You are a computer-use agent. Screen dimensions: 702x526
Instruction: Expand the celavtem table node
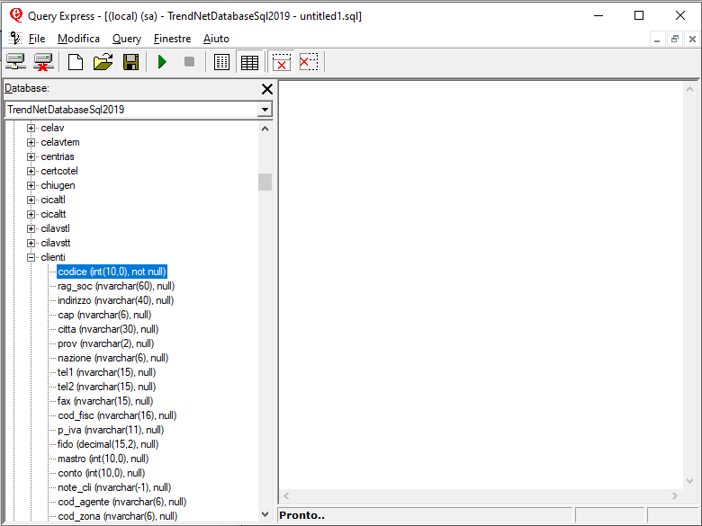tap(31, 142)
